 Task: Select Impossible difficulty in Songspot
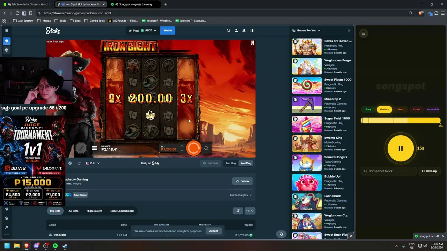coord(433,109)
